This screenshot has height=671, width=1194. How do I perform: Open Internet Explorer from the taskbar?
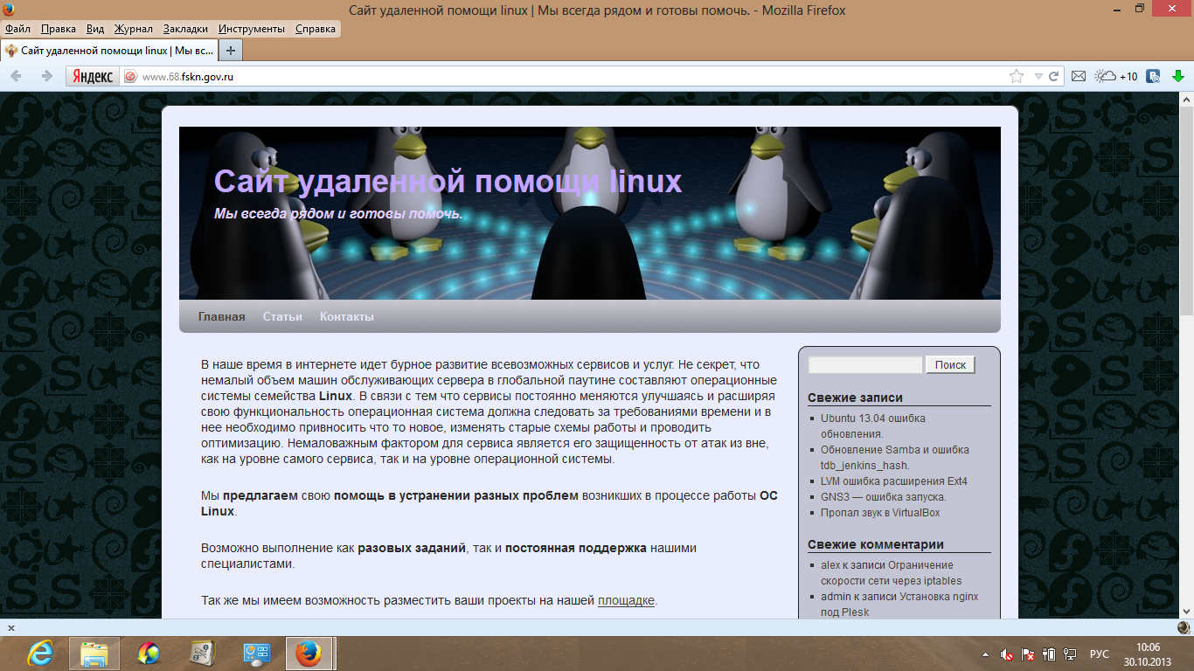tap(41, 654)
